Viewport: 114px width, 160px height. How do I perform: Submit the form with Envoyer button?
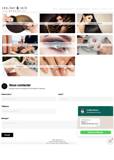coord(7,135)
